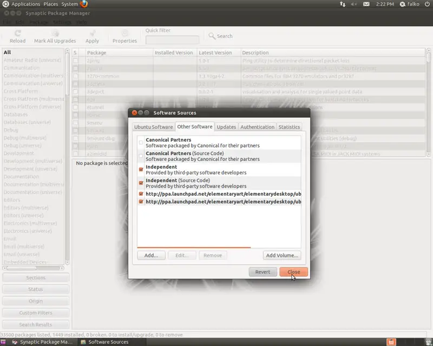Mark the 3depict package checkbox

click(x=76, y=91)
